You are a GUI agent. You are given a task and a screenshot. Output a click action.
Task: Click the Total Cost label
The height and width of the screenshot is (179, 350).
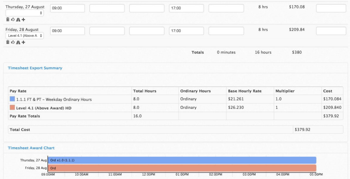pyautogui.click(x=20, y=129)
